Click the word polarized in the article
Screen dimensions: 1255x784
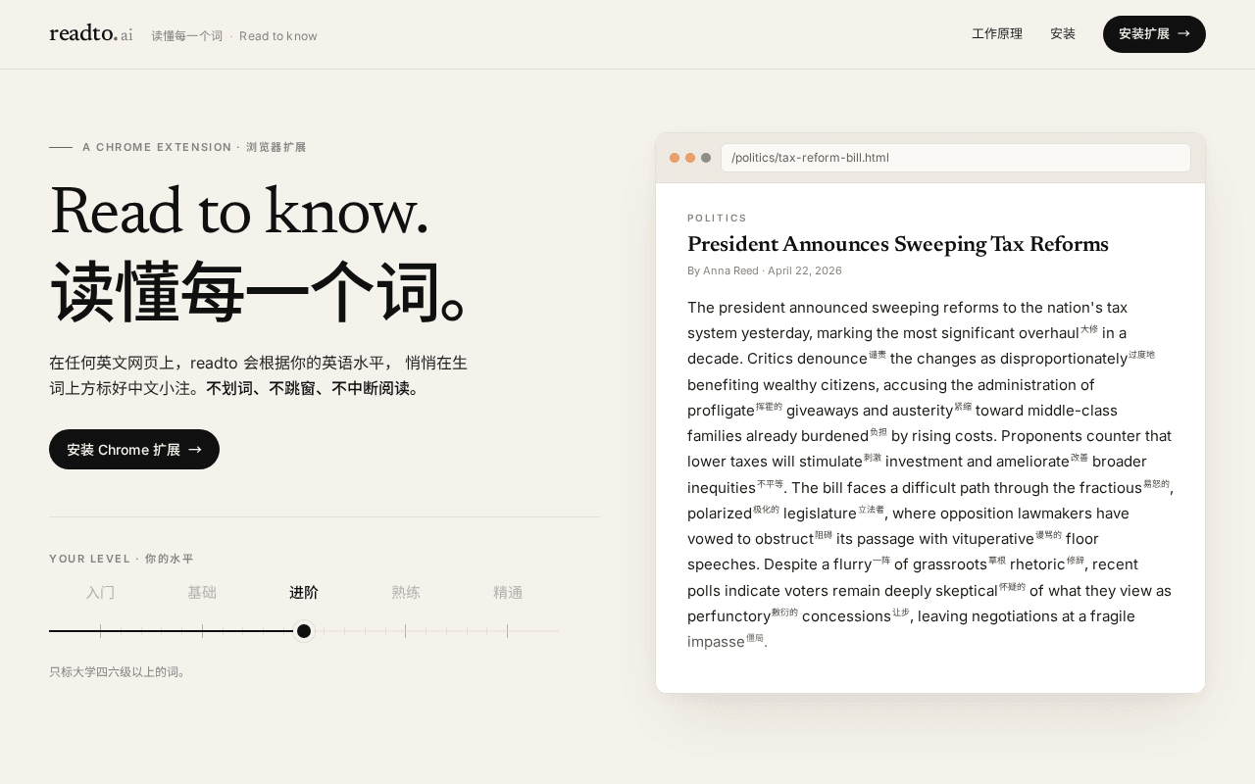click(720, 514)
